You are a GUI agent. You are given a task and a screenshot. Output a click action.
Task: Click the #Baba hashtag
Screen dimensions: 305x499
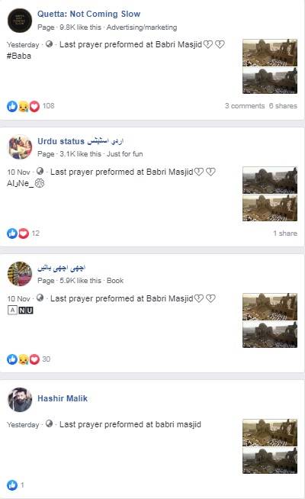tap(19, 56)
